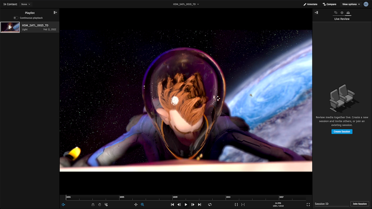This screenshot has height=209, width=372.
Task: Open the comments tab icon
Action: [x=336, y=12]
